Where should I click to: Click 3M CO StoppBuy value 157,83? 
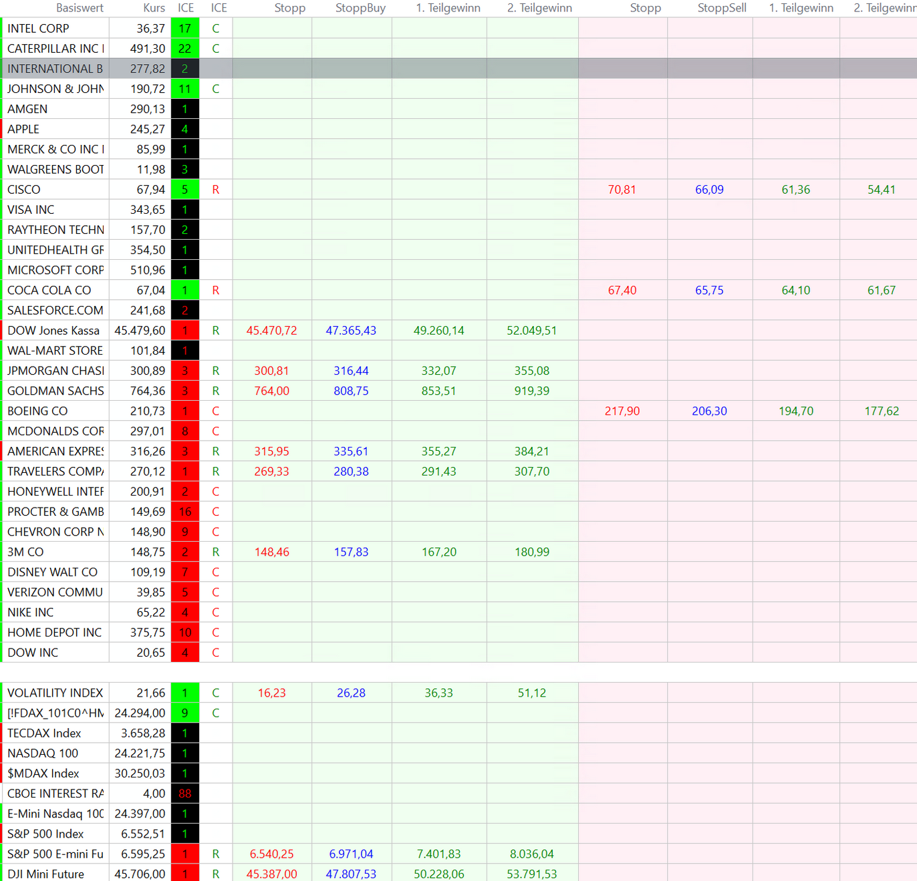coord(351,552)
